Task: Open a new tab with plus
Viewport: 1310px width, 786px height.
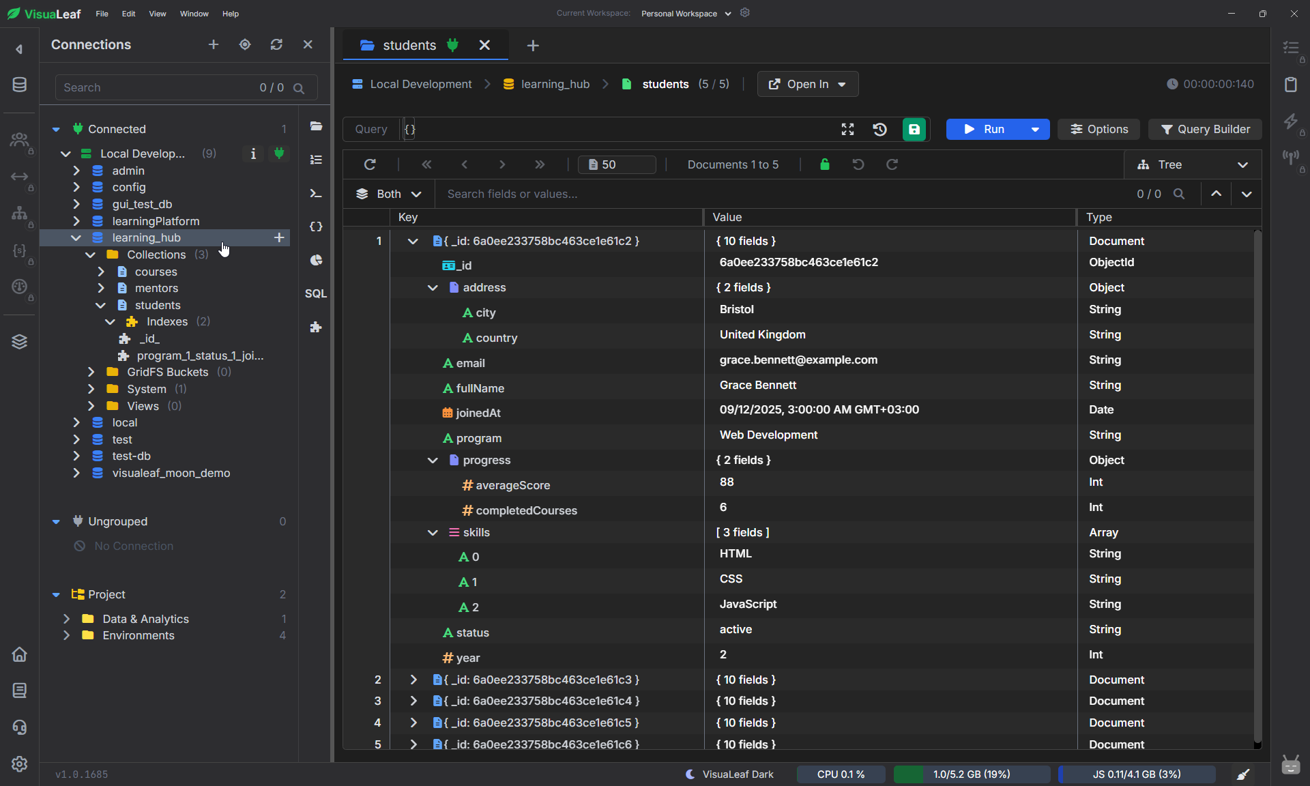Action: 533,46
